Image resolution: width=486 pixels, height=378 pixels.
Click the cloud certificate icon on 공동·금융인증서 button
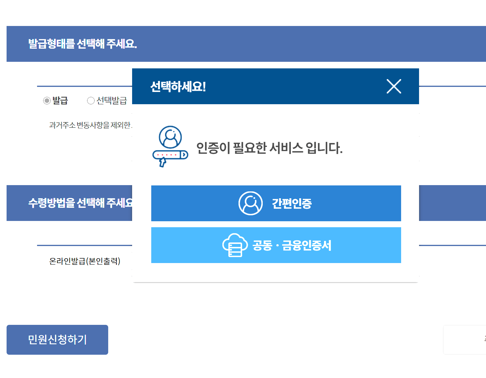[235, 245]
